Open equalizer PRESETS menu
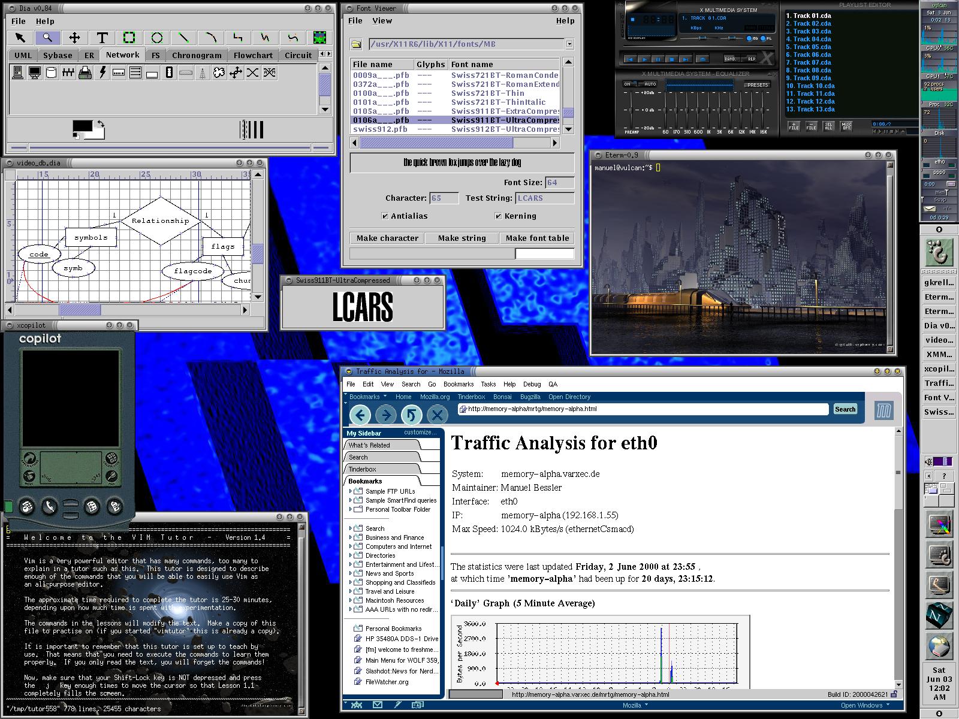This screenshot has height=719, width=959. (x=758, y=85)
